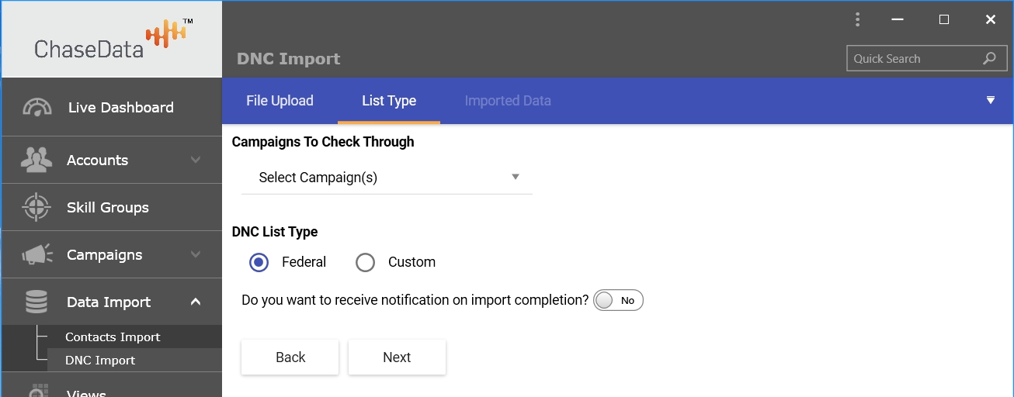Select the Federal DNC list type
Image resolution: width=1014 pixels, height=397 pixels.
pyautogui.click(x=259, y=262)
